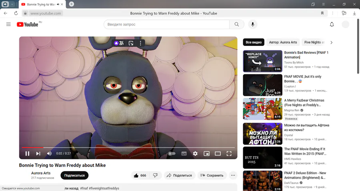Subscribe with the Подписаться button
Image resolution: width=360 pixels, height=191 pixels.
pyautogui.click(x=74, y=175)
